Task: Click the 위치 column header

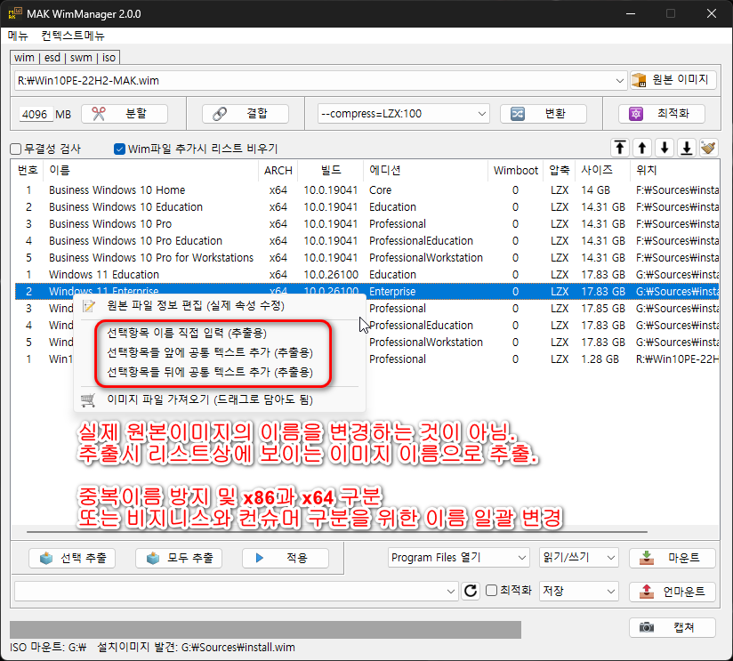Action: click(x=675, y=171)
